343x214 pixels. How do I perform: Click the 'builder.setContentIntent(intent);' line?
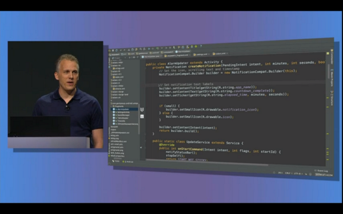(x=188, y=127)
